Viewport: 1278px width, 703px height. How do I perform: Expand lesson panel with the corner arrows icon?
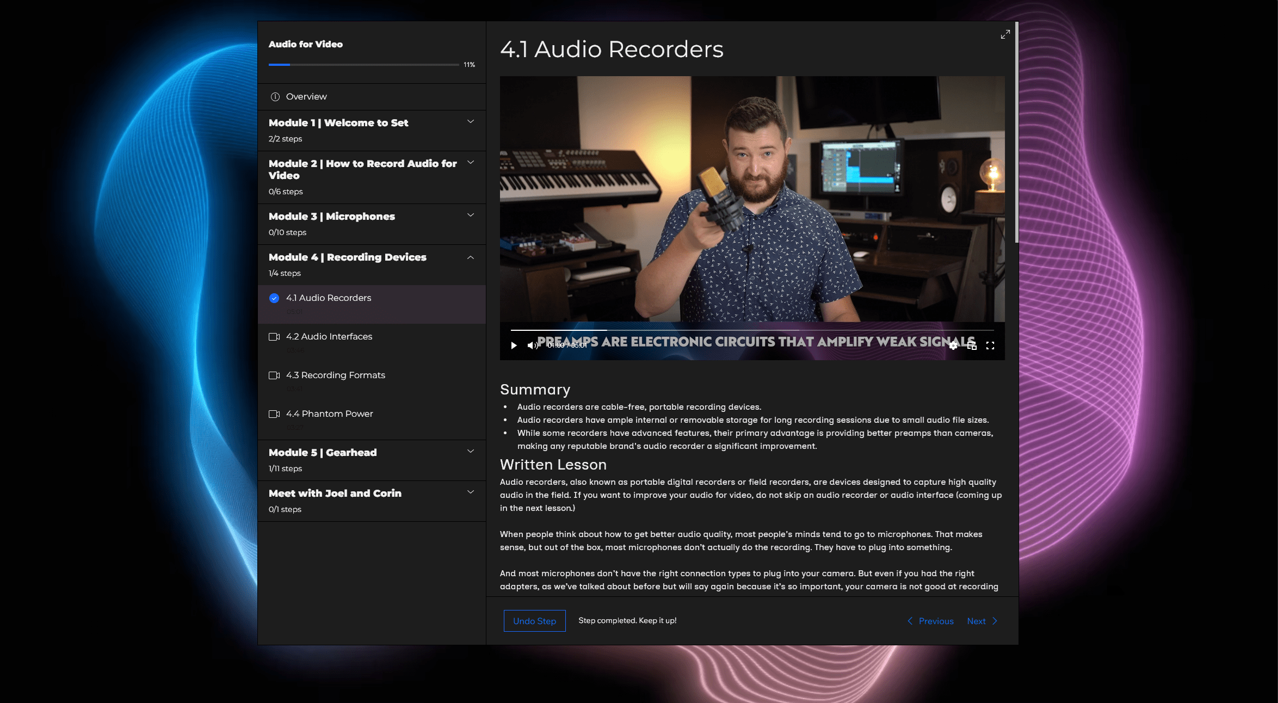1005,34
